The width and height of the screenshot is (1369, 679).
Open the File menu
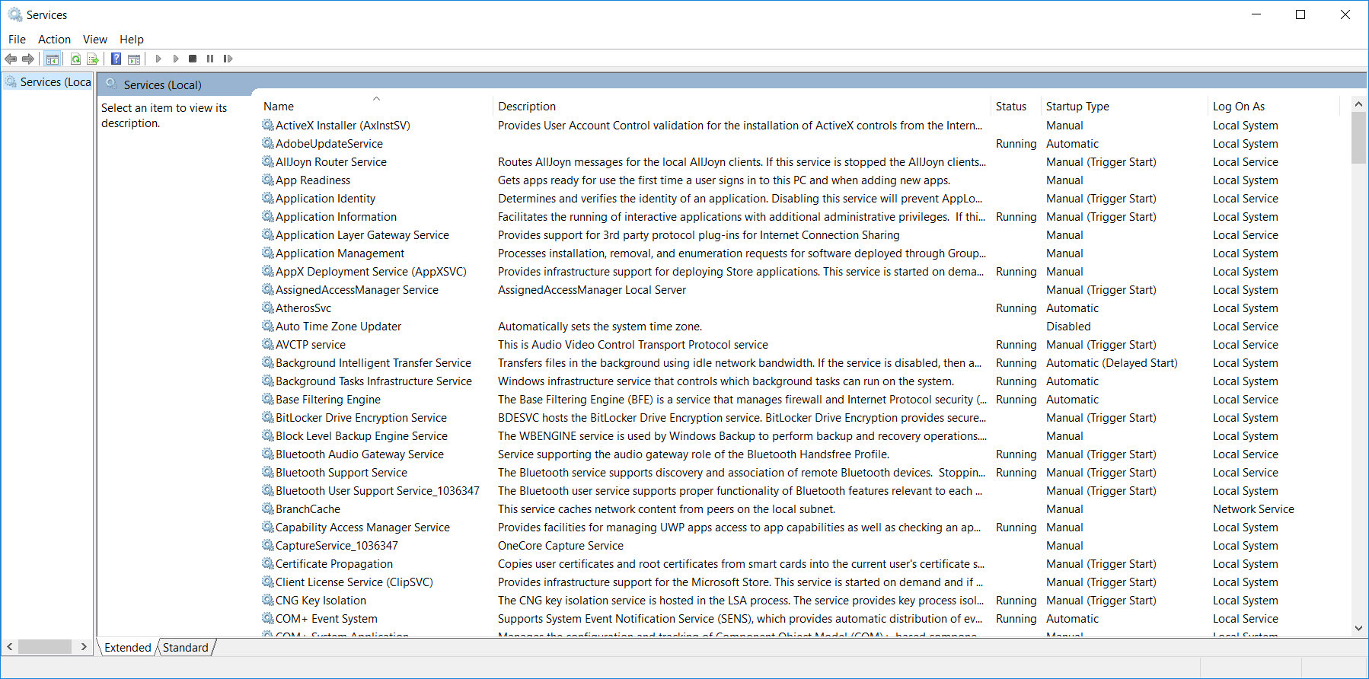click(17, 40)
